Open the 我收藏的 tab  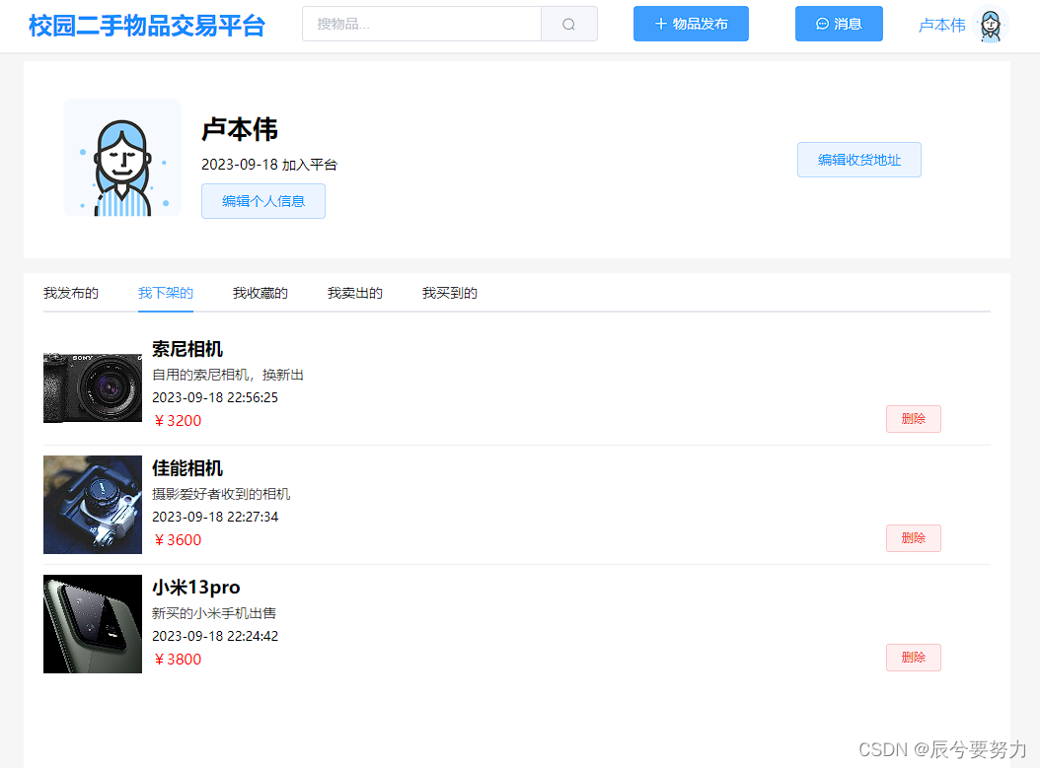coord(260,293)
